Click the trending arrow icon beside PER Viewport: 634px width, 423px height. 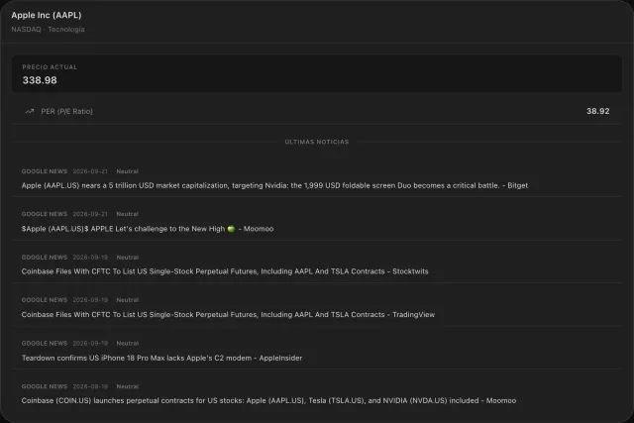30,111
